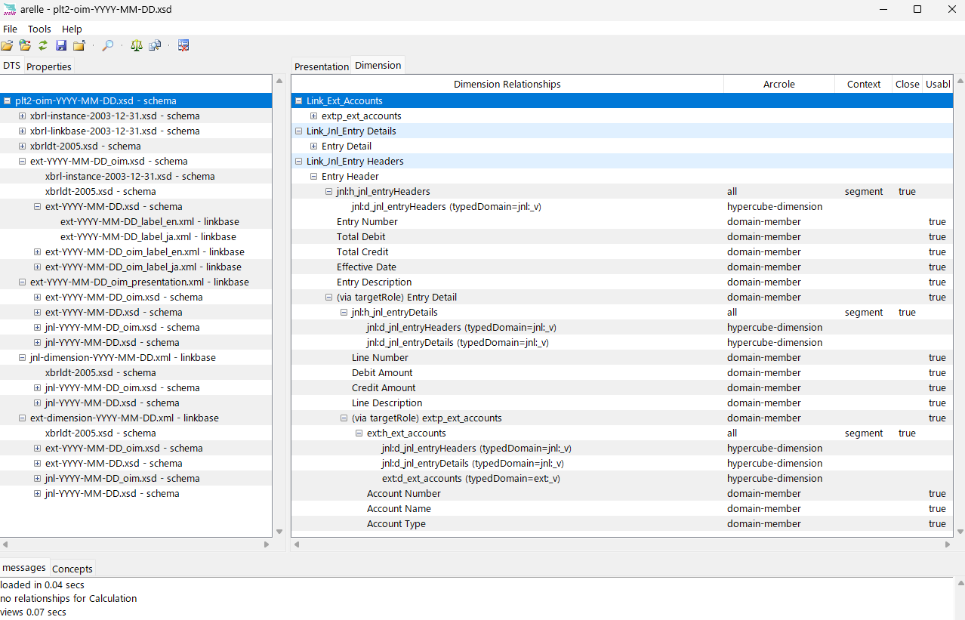Collapse the Link_Jnl_Entry Headers group

pyautogui.click(x=299, y=161)
